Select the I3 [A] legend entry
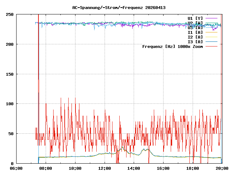Image resolution: width=230 pixels, height=173 pixels. pos(195,41)
